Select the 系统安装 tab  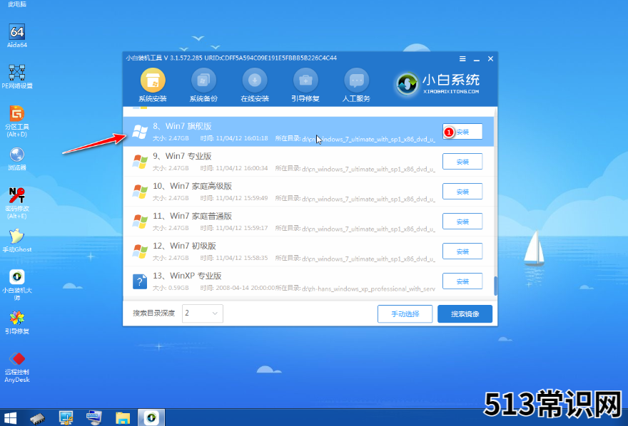pos(153,85)
